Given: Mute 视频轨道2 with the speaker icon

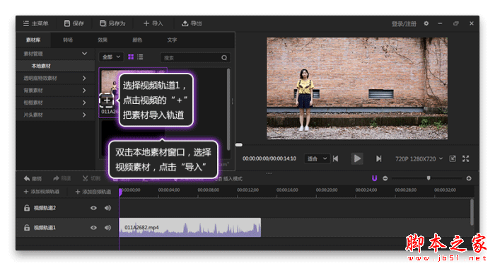Looking at the screenshot, I should [x=107, y=208].
